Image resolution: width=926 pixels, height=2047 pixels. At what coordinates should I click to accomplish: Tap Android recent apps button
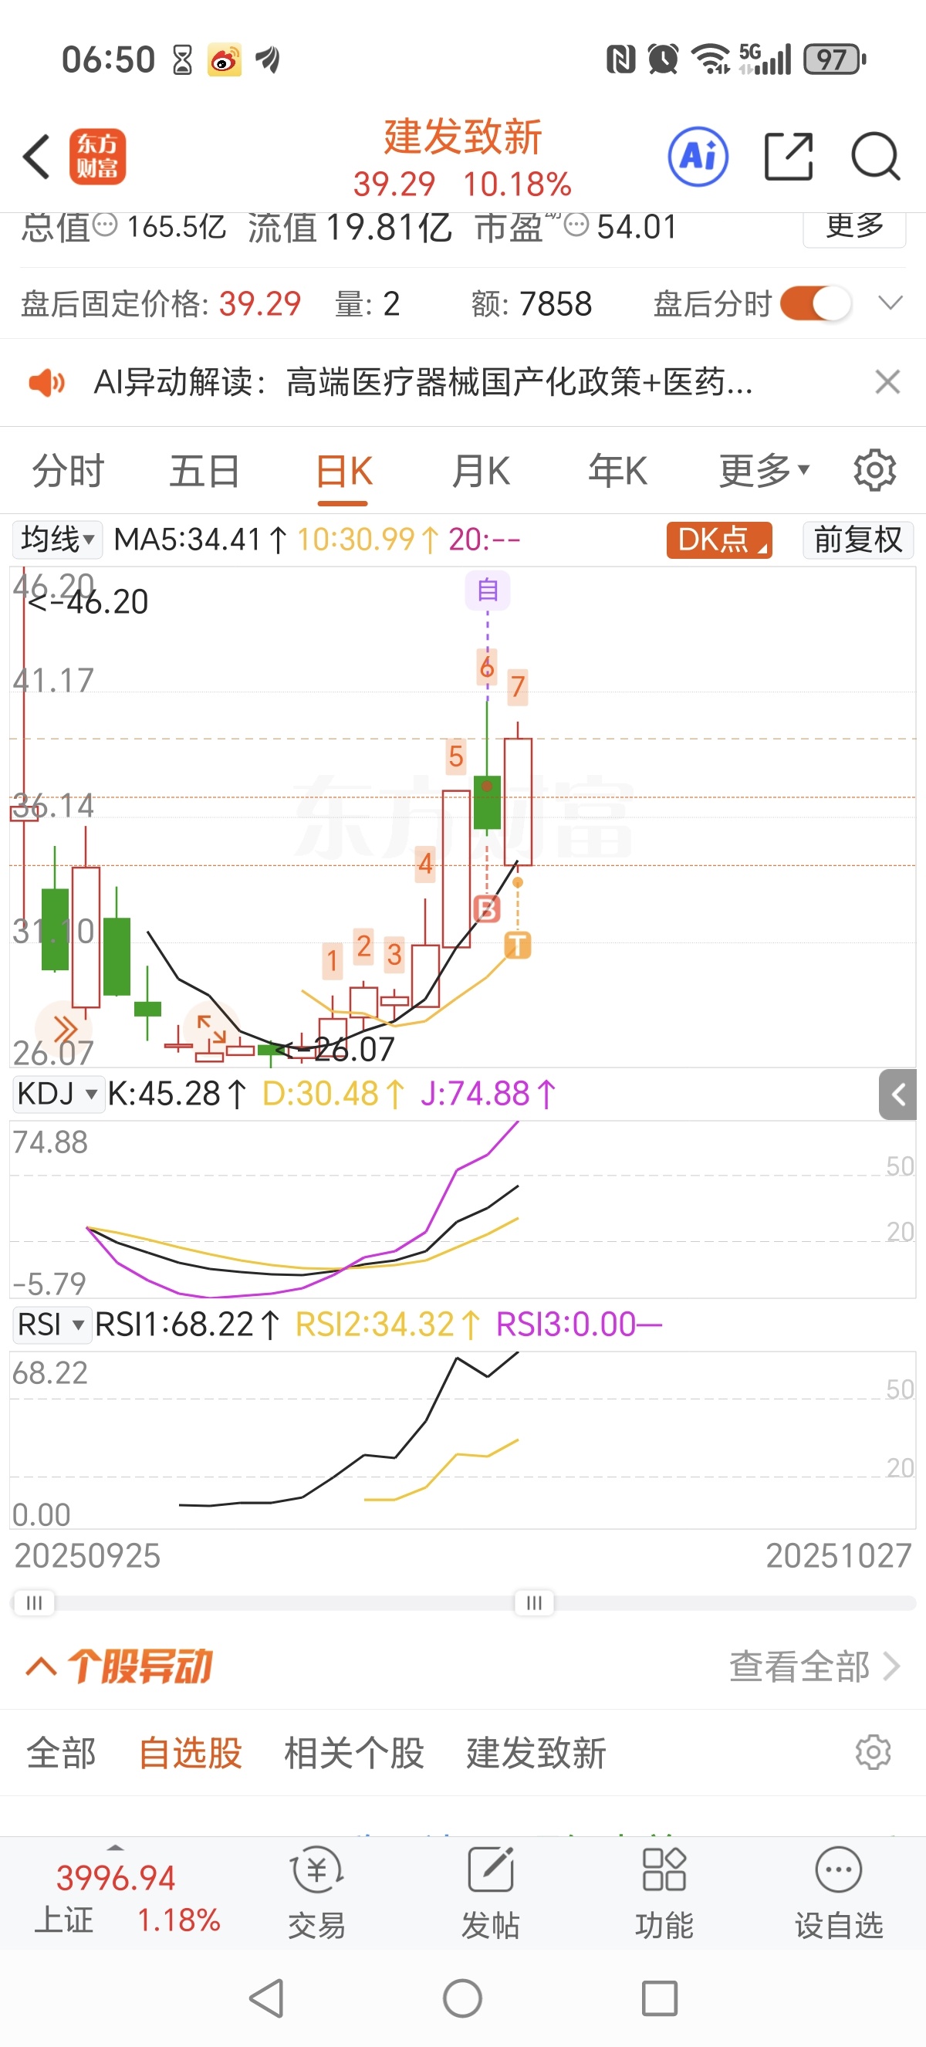coord(659,1998)
